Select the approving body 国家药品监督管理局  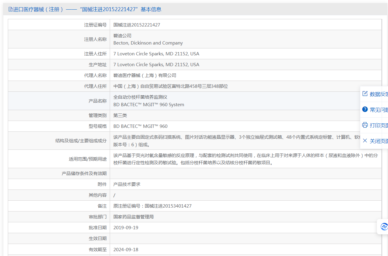134,217
